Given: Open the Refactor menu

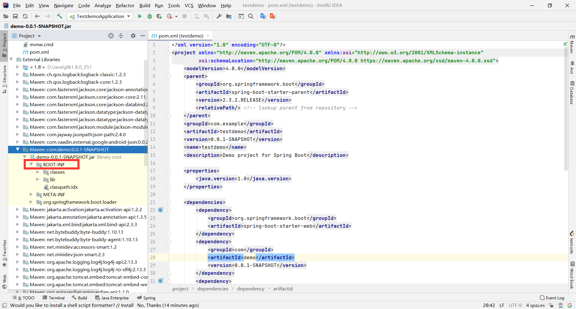Looking at the screenshot, I should click(125, 5).
